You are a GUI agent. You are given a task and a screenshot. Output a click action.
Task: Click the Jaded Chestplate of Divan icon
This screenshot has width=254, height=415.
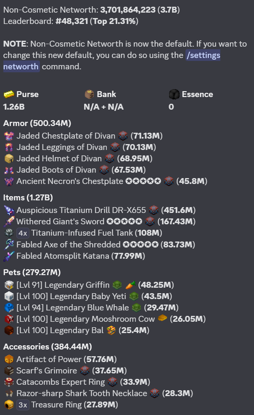[x=9, y=136]
